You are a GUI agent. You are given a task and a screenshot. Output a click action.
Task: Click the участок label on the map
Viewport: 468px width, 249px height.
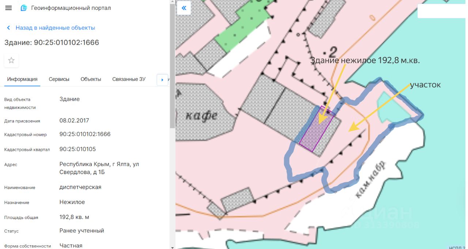pyautogui.click(x=425, y=85)
